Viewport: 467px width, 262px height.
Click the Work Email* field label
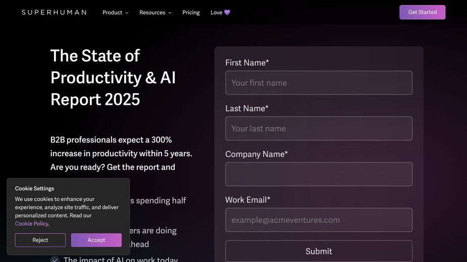[x=247, y=200]
